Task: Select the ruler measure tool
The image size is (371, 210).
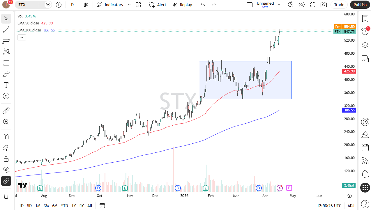Action: (6, 111)
